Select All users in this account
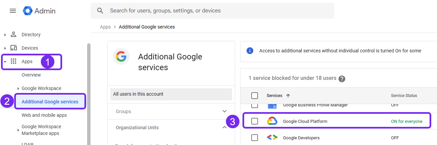The height and width of the screenshot is (145, 437). coord(171,94)
